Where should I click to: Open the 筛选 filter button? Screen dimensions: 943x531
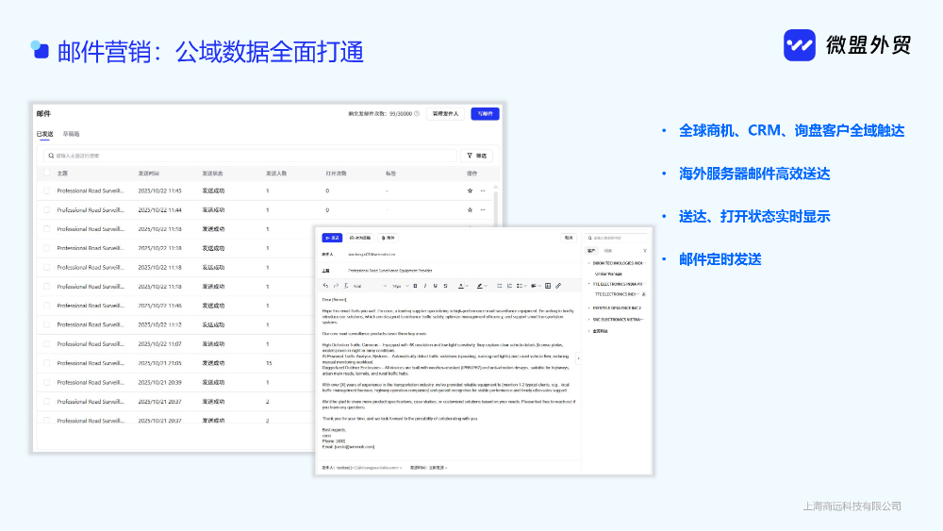[477, 156]
